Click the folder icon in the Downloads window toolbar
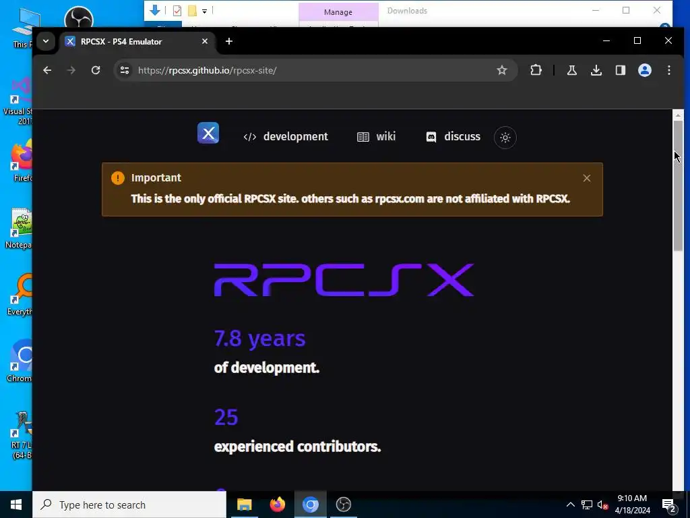The height and width of the screenshot is (518, 690). 192,11
